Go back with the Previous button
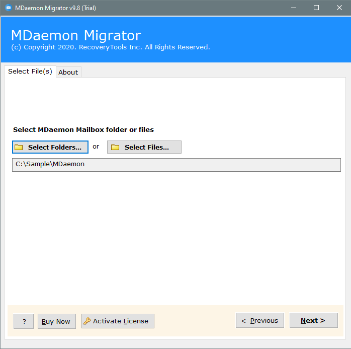This screenshot has height=349, width=351. 260,320
